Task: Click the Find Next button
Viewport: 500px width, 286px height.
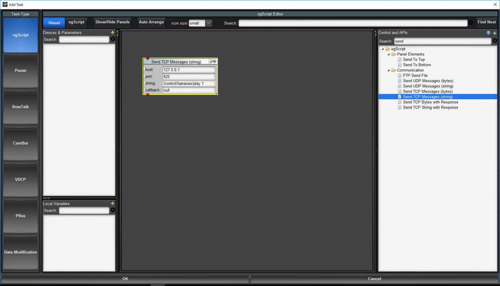Action: coord(486,22)
